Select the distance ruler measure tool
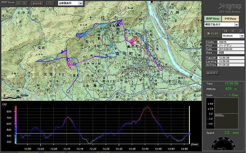This screenshot has height=153, width=246. coord(37,3)
